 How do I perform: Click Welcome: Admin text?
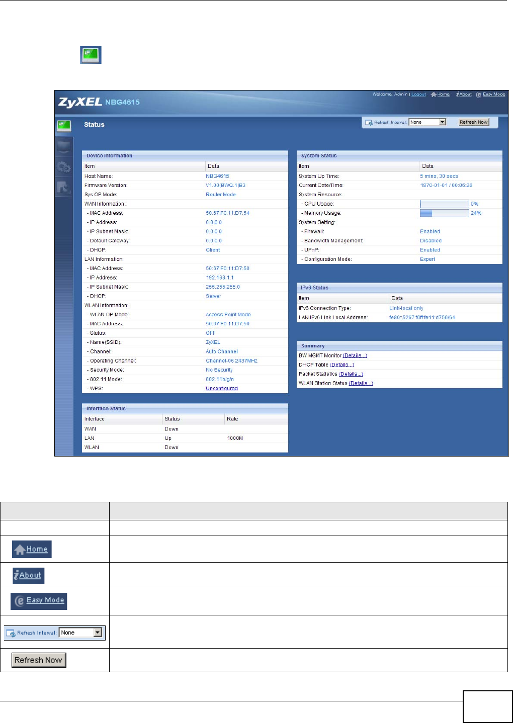(x=390, y=94)
